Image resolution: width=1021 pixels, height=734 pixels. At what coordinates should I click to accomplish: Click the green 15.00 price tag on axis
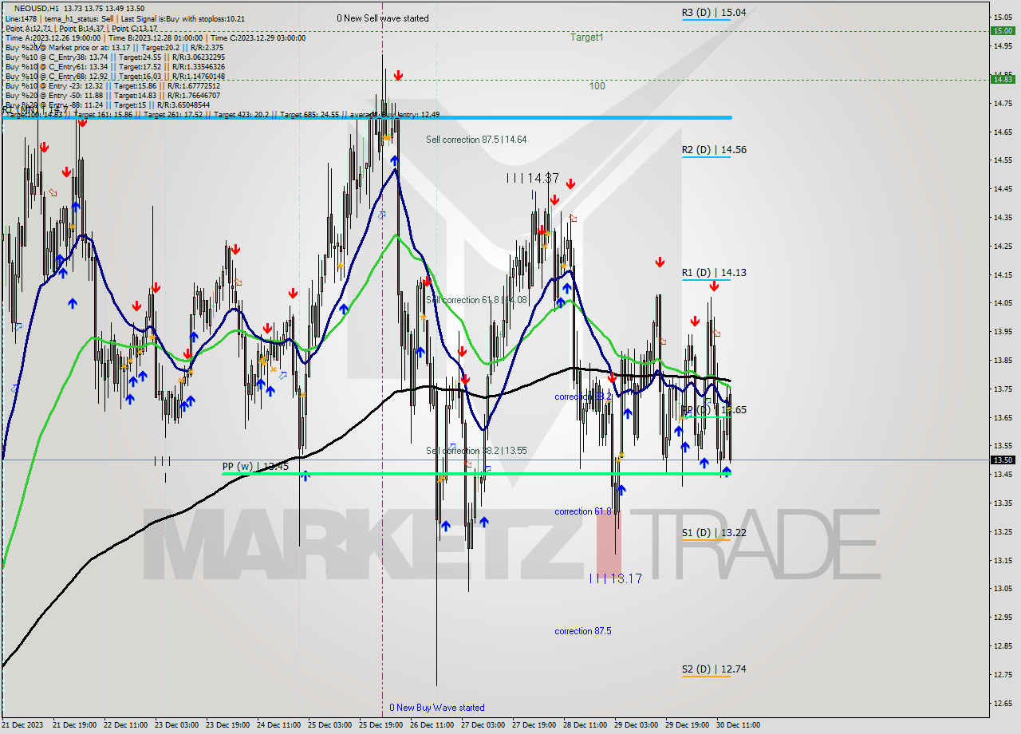tap(1002, 31)
